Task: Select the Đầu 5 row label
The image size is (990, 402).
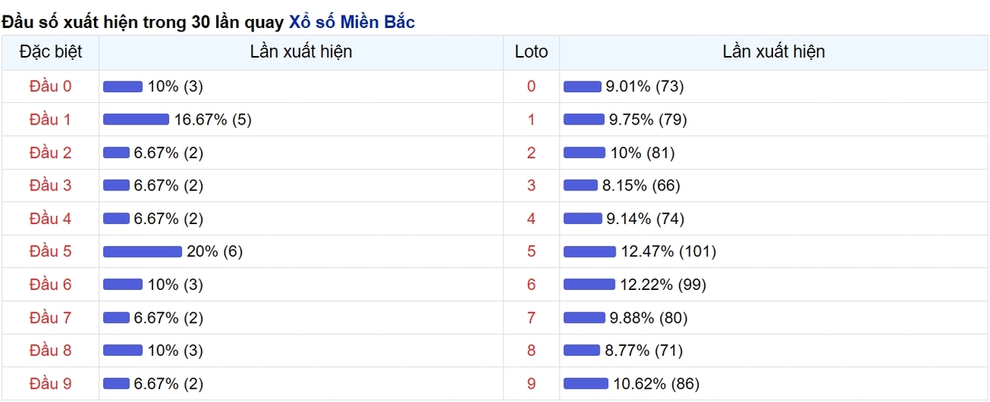Action: click(50, 251)
